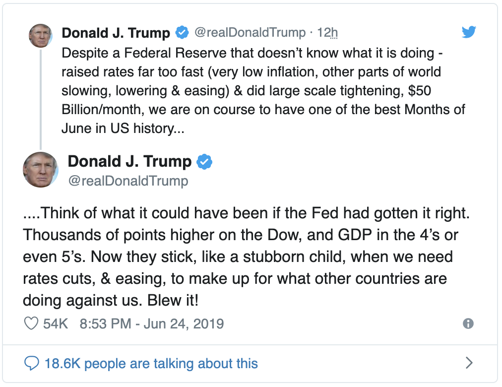The height and width of the screenshot is (387, 502).
Task: Click the large Donald J. Trump display name
Action: click(x=129, y=161)
